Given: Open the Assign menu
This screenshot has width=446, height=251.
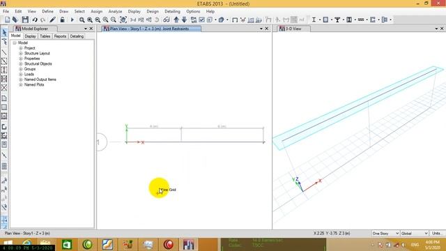Looking at the screenshot, I should [96, 11].
